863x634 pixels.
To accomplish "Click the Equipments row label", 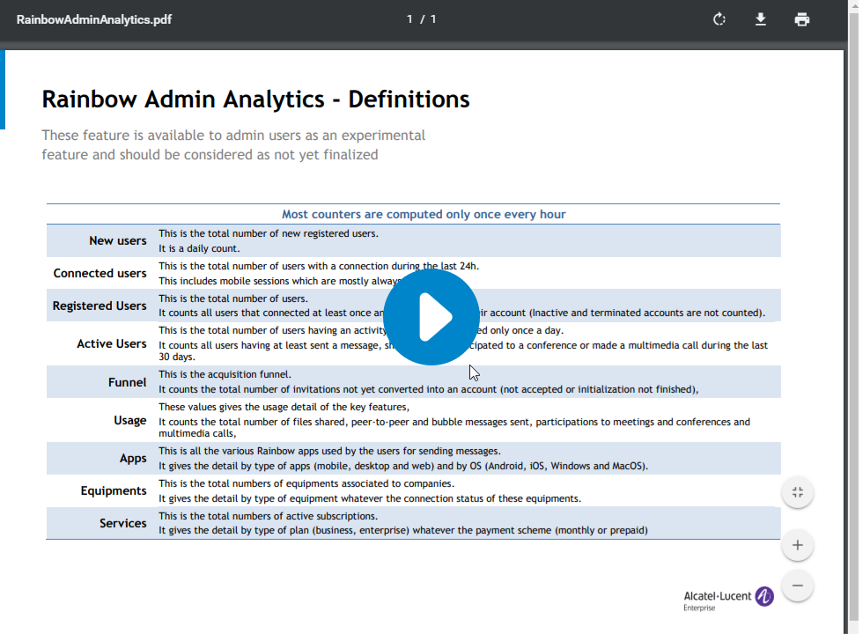I will click(x=114, y=491).
